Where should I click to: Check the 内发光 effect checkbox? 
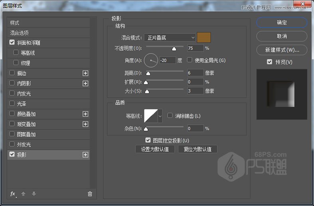click(x=12, y=93)
